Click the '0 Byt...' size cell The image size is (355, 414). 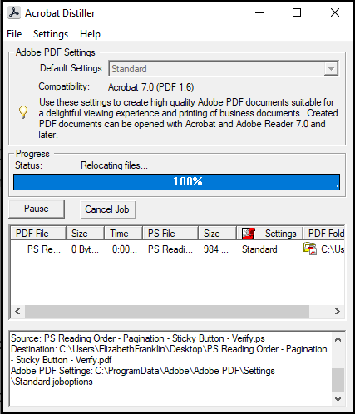tap(85, 249)
